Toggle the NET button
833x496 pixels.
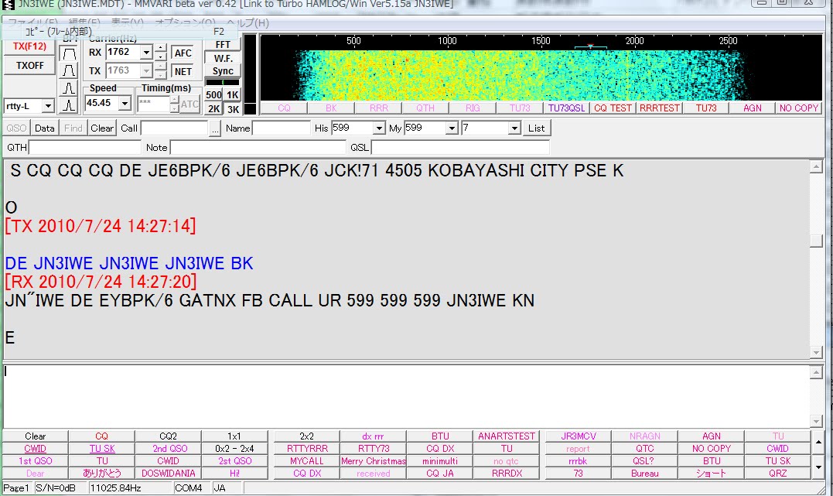pos(183,71)
